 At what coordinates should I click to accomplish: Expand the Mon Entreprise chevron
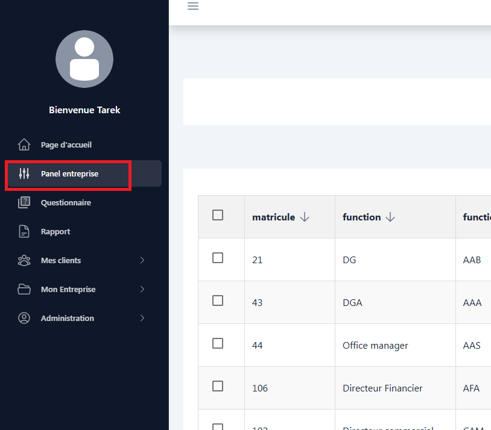pos(142,289)
